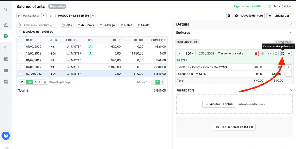Open the Journaux filter

86,25
